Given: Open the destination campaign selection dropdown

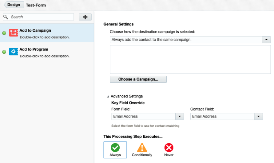Looking at the screenshot, I should pyautogui.click(x=266, y=40).
